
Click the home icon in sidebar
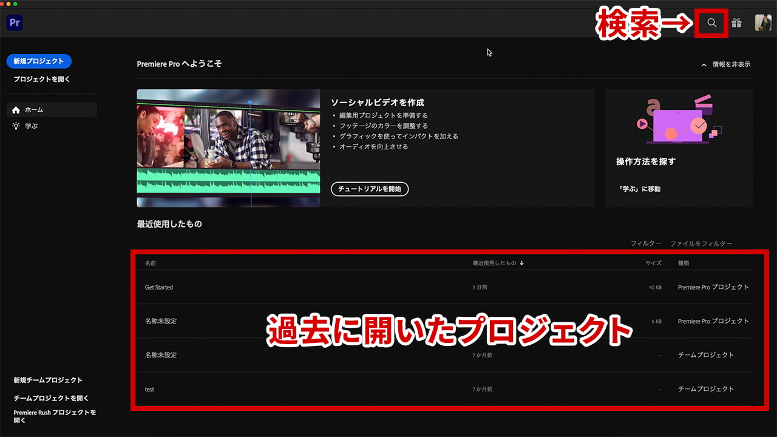coord(16,110)
